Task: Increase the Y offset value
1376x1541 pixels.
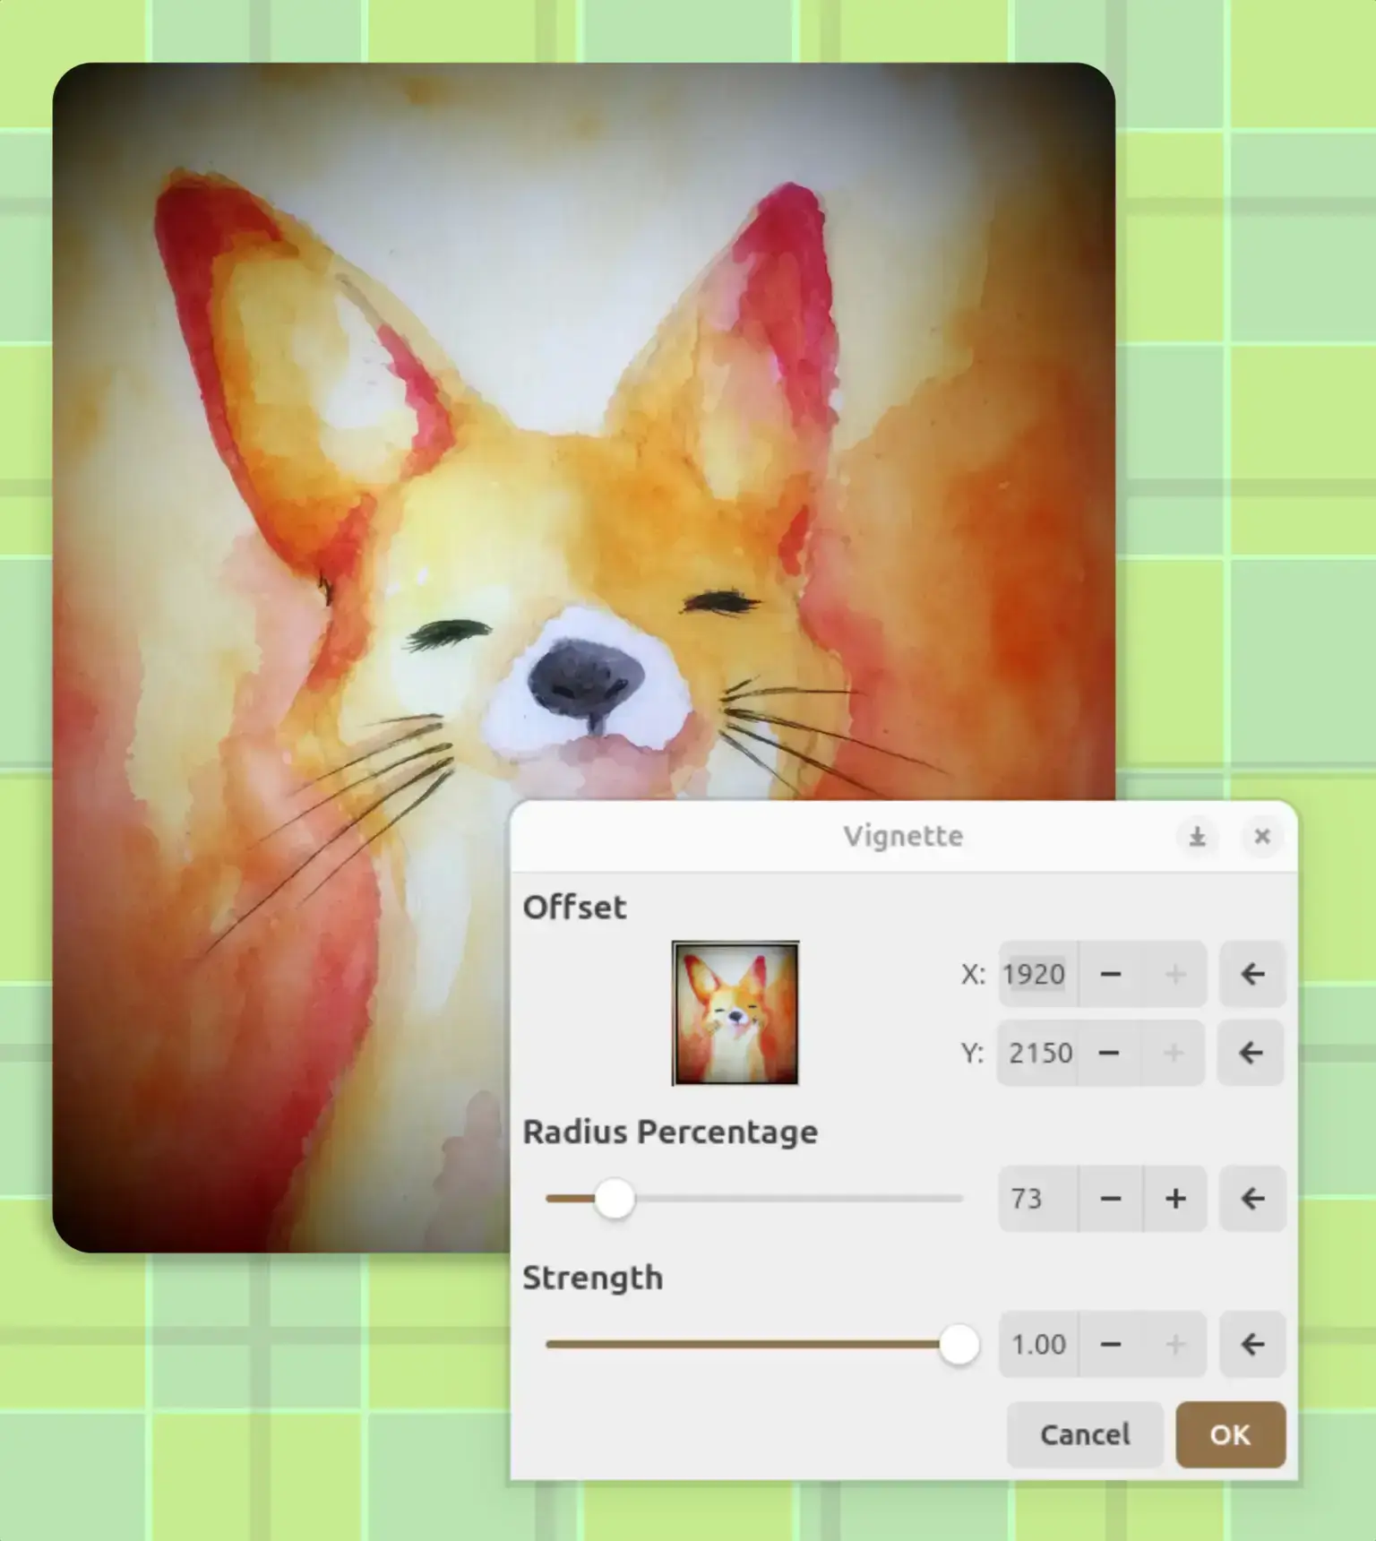Action: [x=1174, y=1053]
